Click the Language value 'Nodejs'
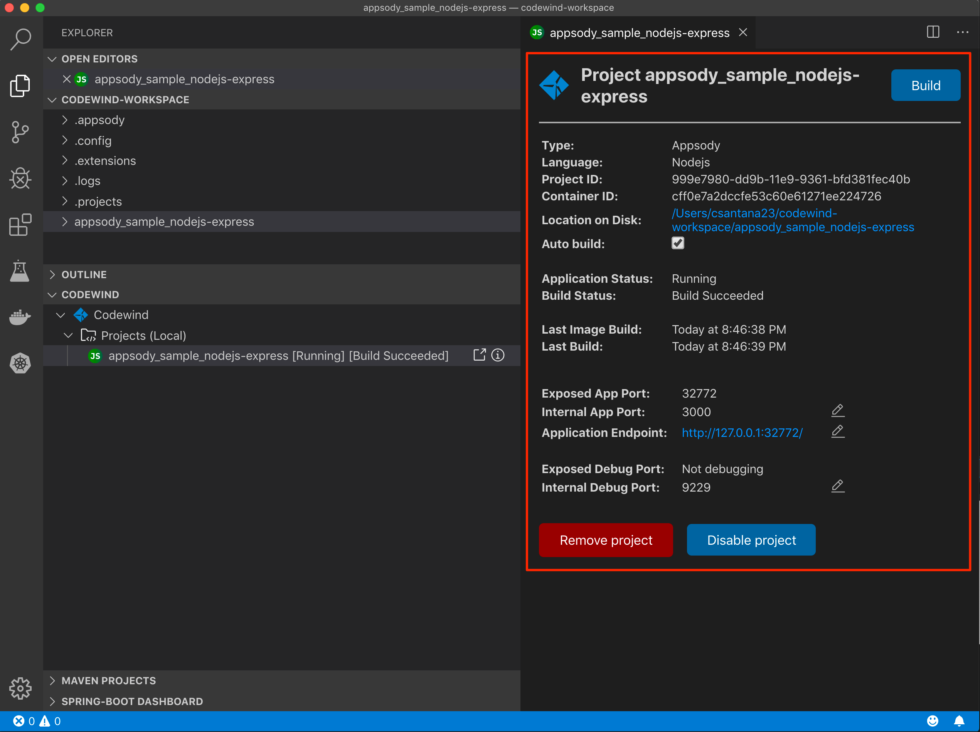 691,163
